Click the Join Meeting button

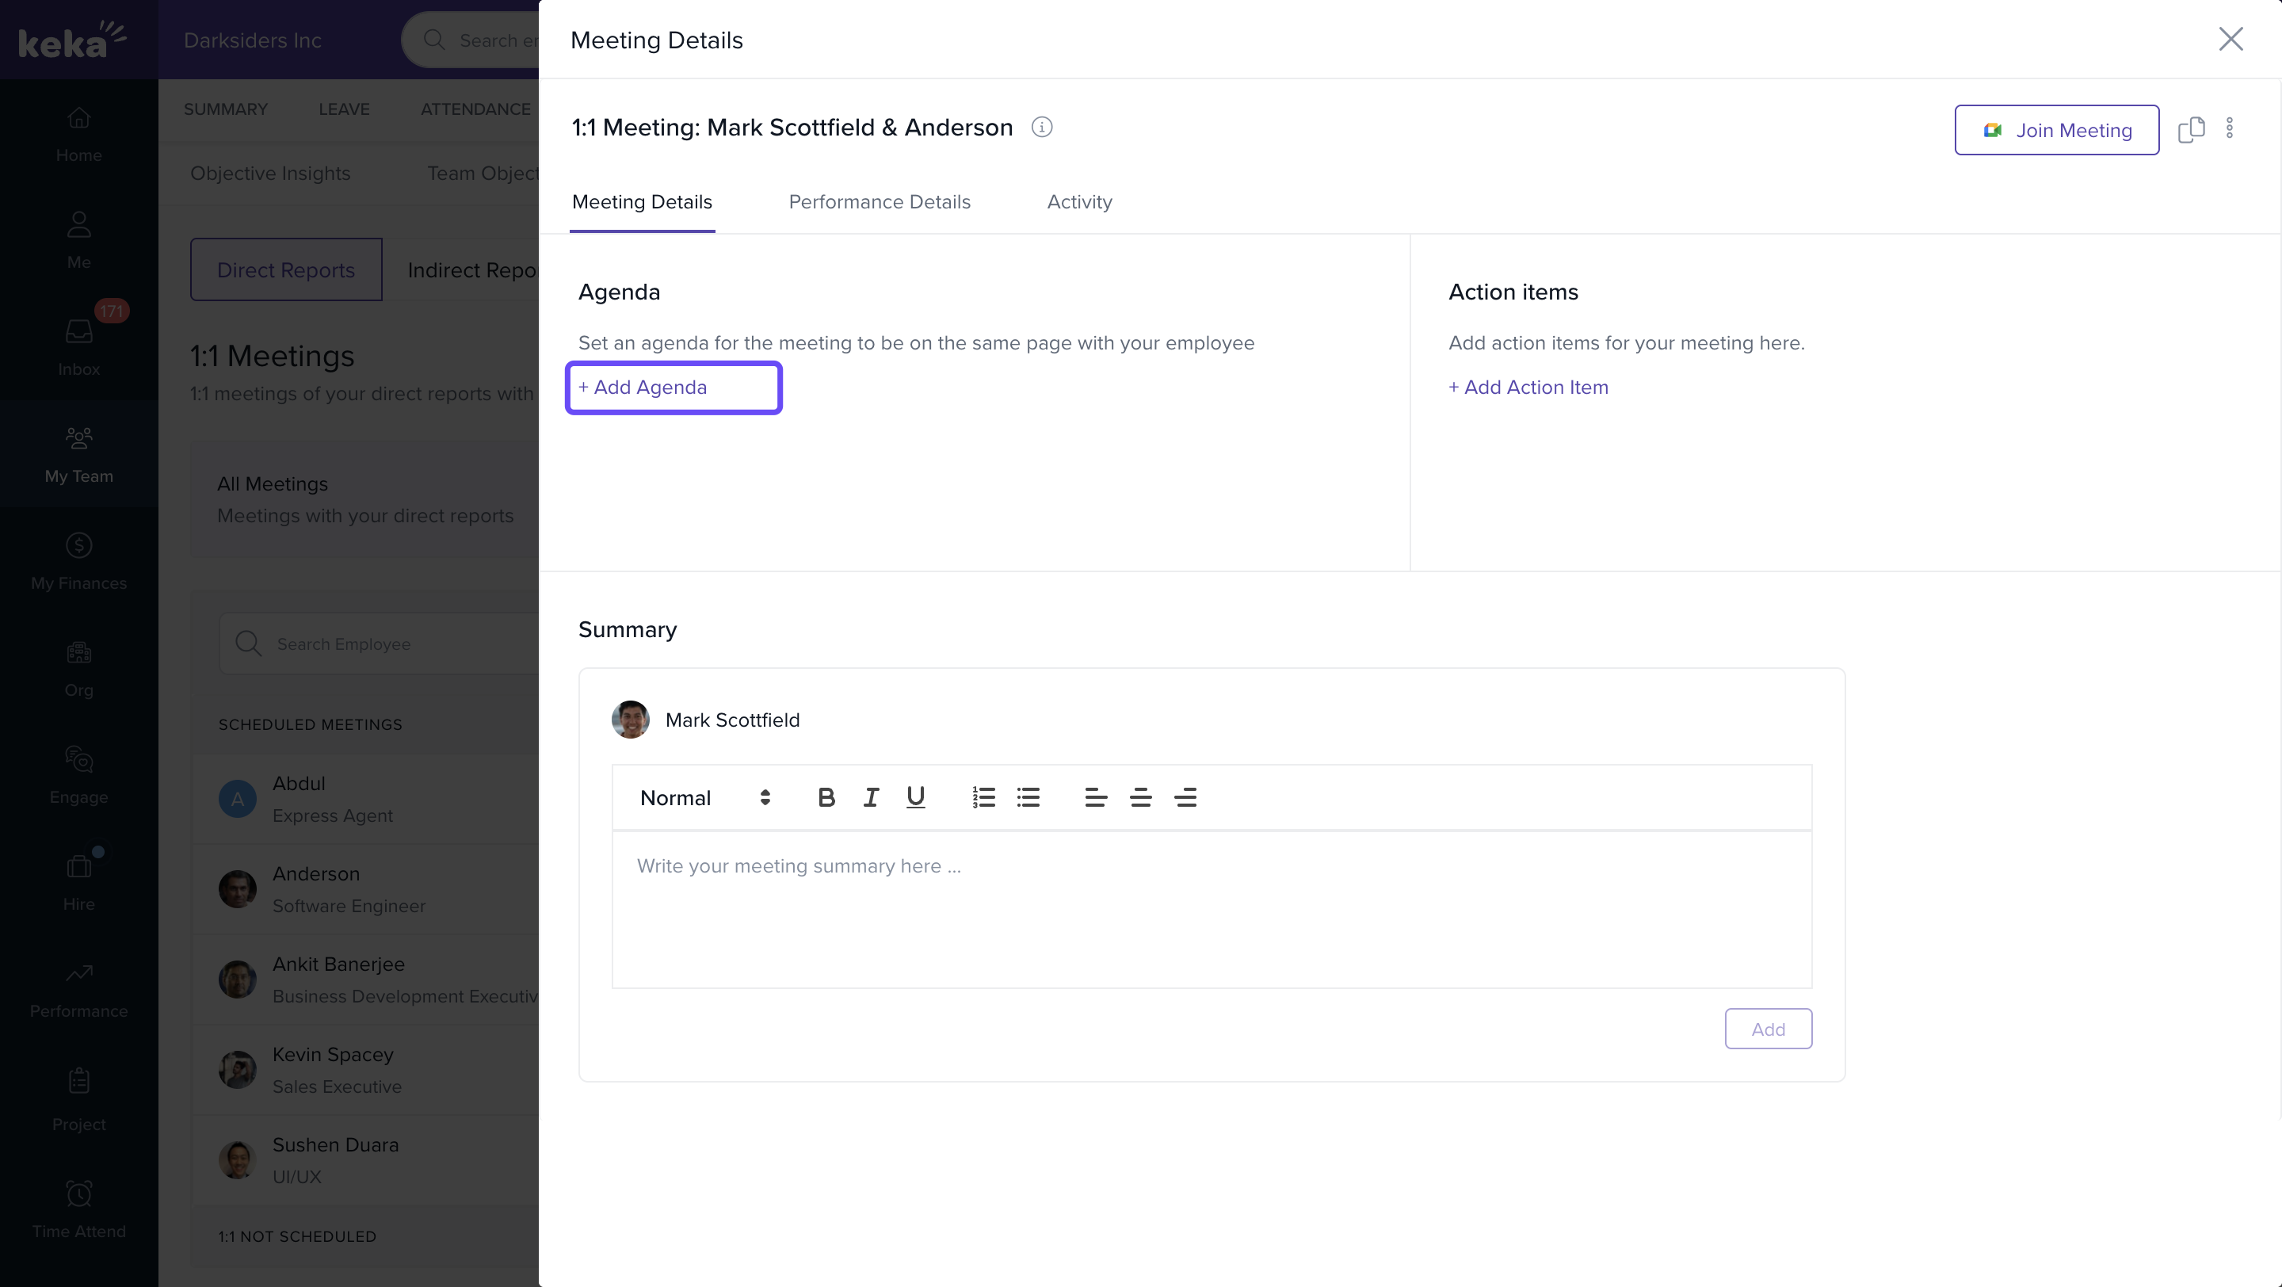[x=2056, y=130]
